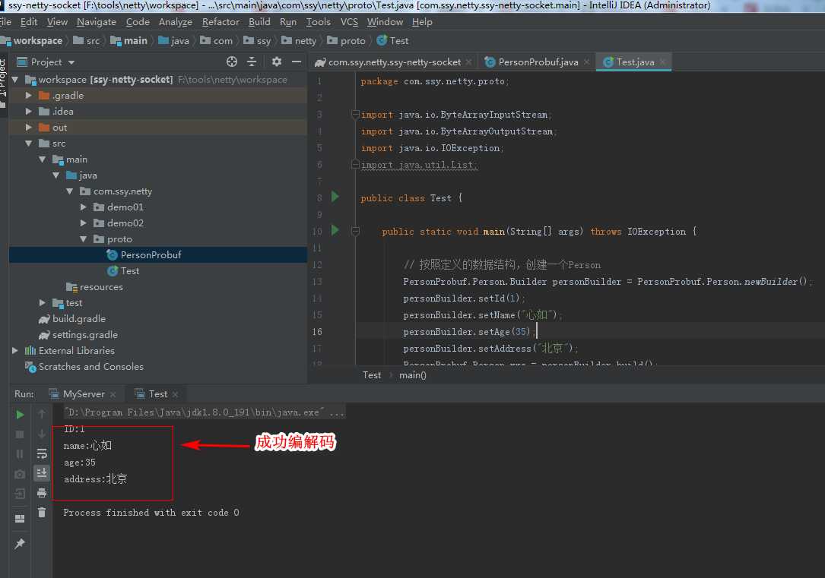Click proto in navigation breadcrumb
Viewport: 825px width, 578px height.
point(353,41)
